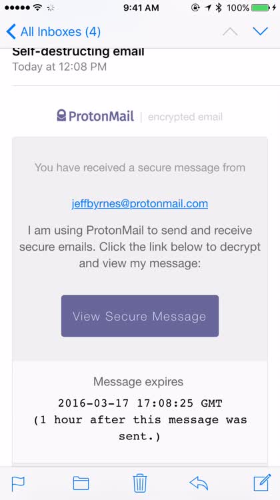280x500 pixels.
Task: Tap the reply arrow icon
Action: click(x=199, y=483)
